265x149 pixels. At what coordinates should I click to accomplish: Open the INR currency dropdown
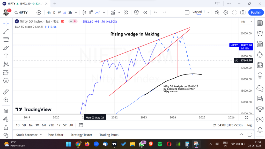coord(246,22)
